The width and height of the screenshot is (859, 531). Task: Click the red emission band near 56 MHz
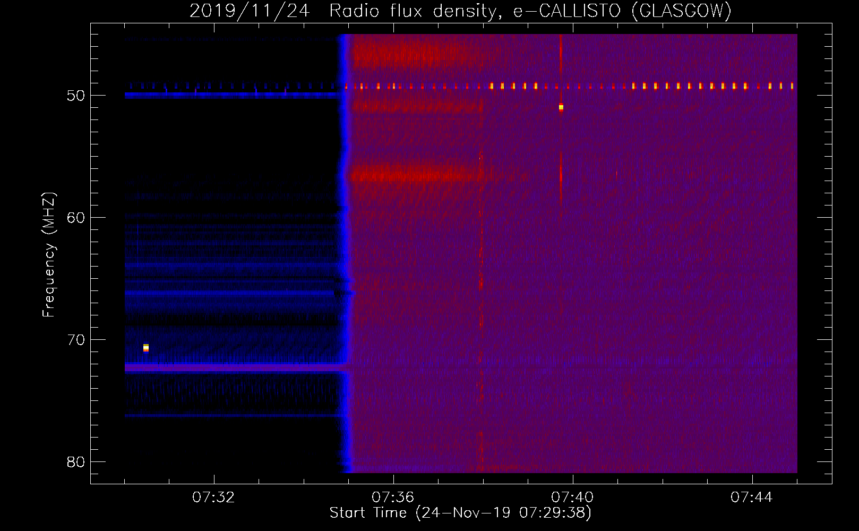click(x=414, y=174)
